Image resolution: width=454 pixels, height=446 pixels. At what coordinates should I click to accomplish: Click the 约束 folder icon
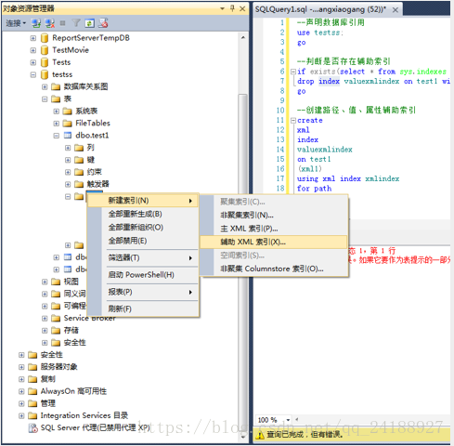pos(79,172)
